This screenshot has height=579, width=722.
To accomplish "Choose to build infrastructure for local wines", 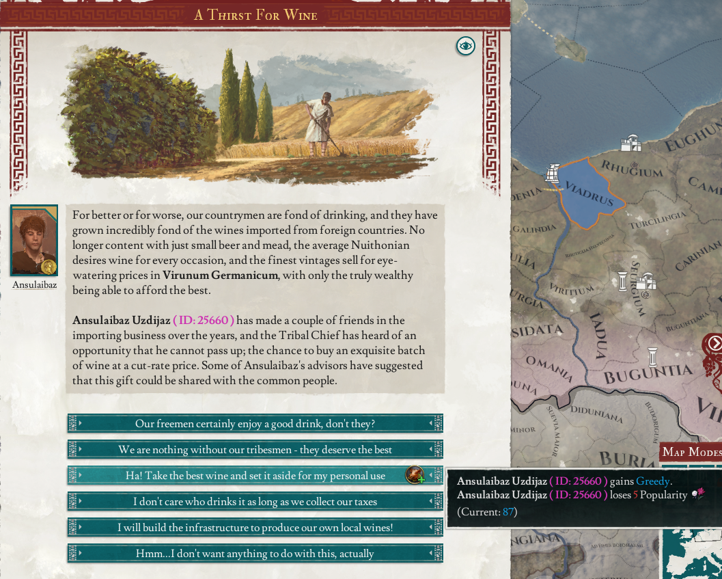I will pos(255,528).
